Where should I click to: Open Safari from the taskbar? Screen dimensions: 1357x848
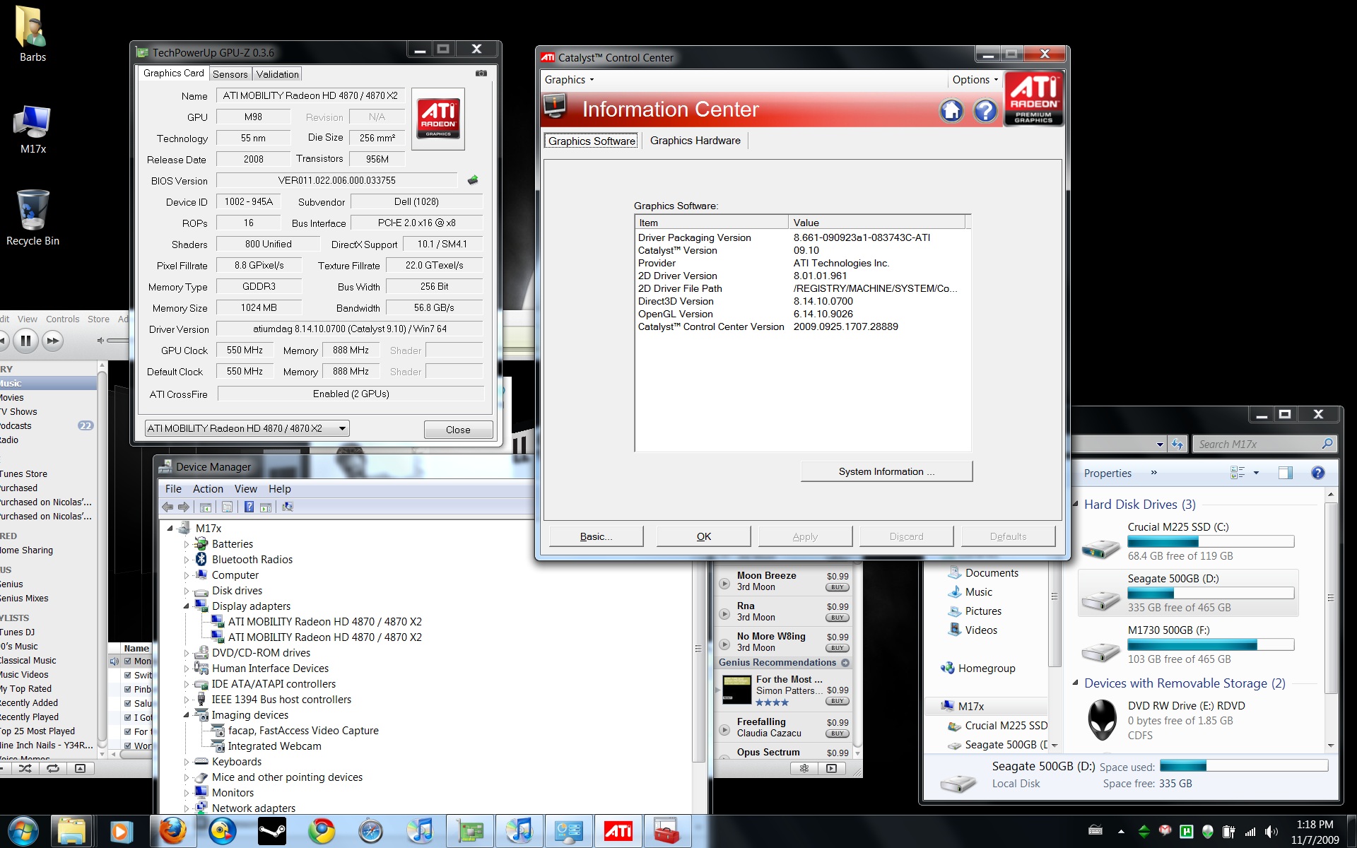pyautogui.click(x=370, y=831)
